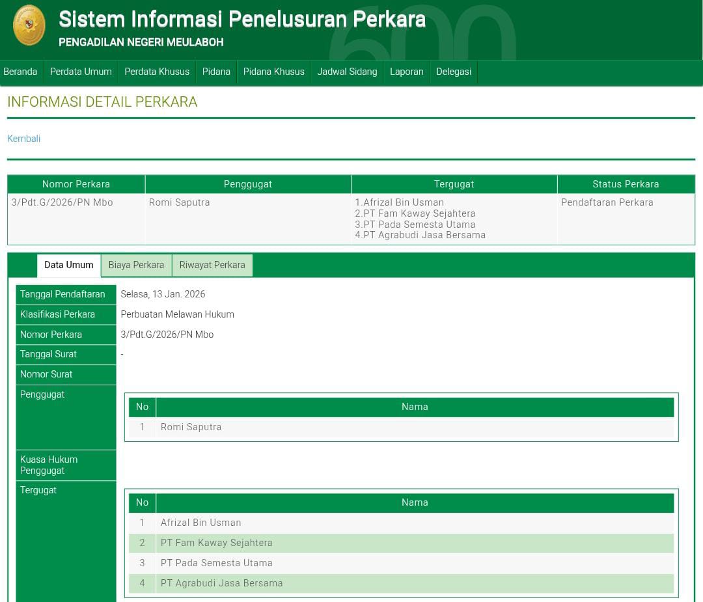
Task: Open the Perdata Umum menu
Action: (x=81, y=72)
